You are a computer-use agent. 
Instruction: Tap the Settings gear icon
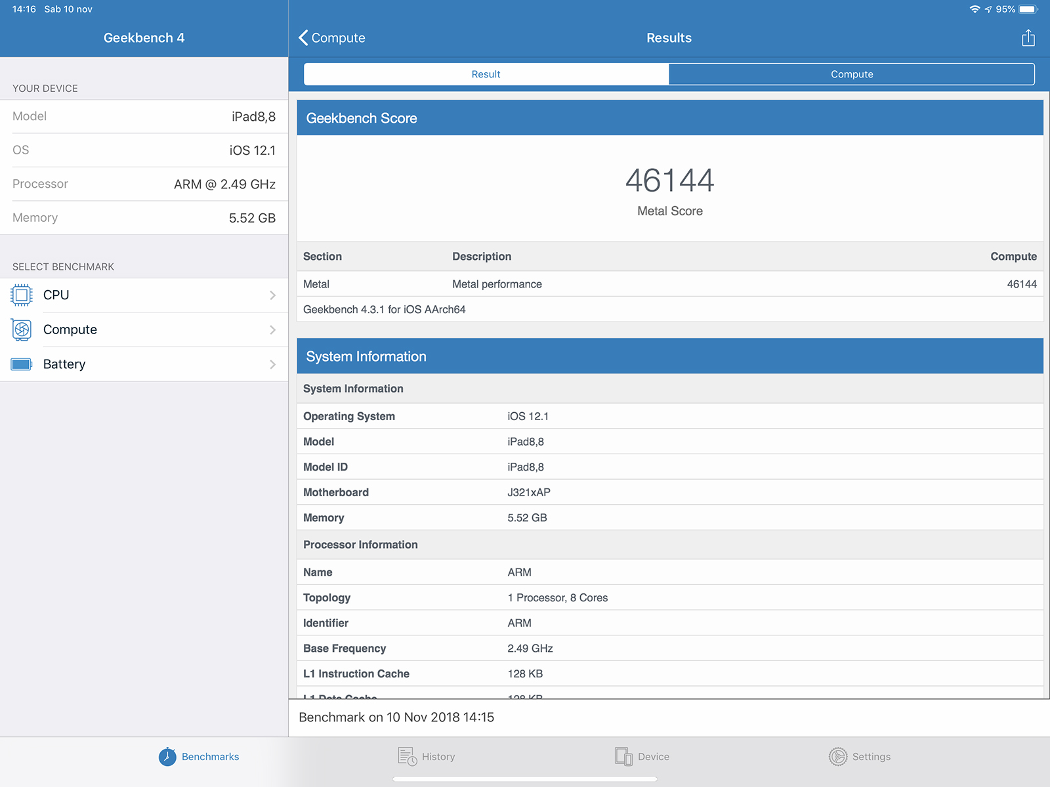tap(838, 757)
